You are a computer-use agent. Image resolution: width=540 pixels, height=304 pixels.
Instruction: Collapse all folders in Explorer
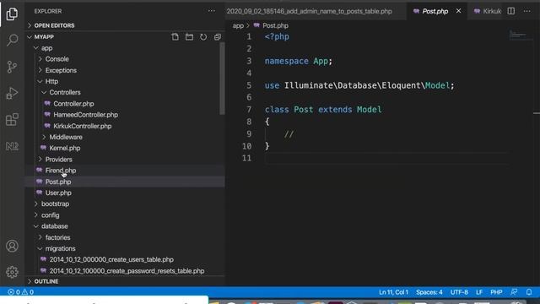(218, 37)
